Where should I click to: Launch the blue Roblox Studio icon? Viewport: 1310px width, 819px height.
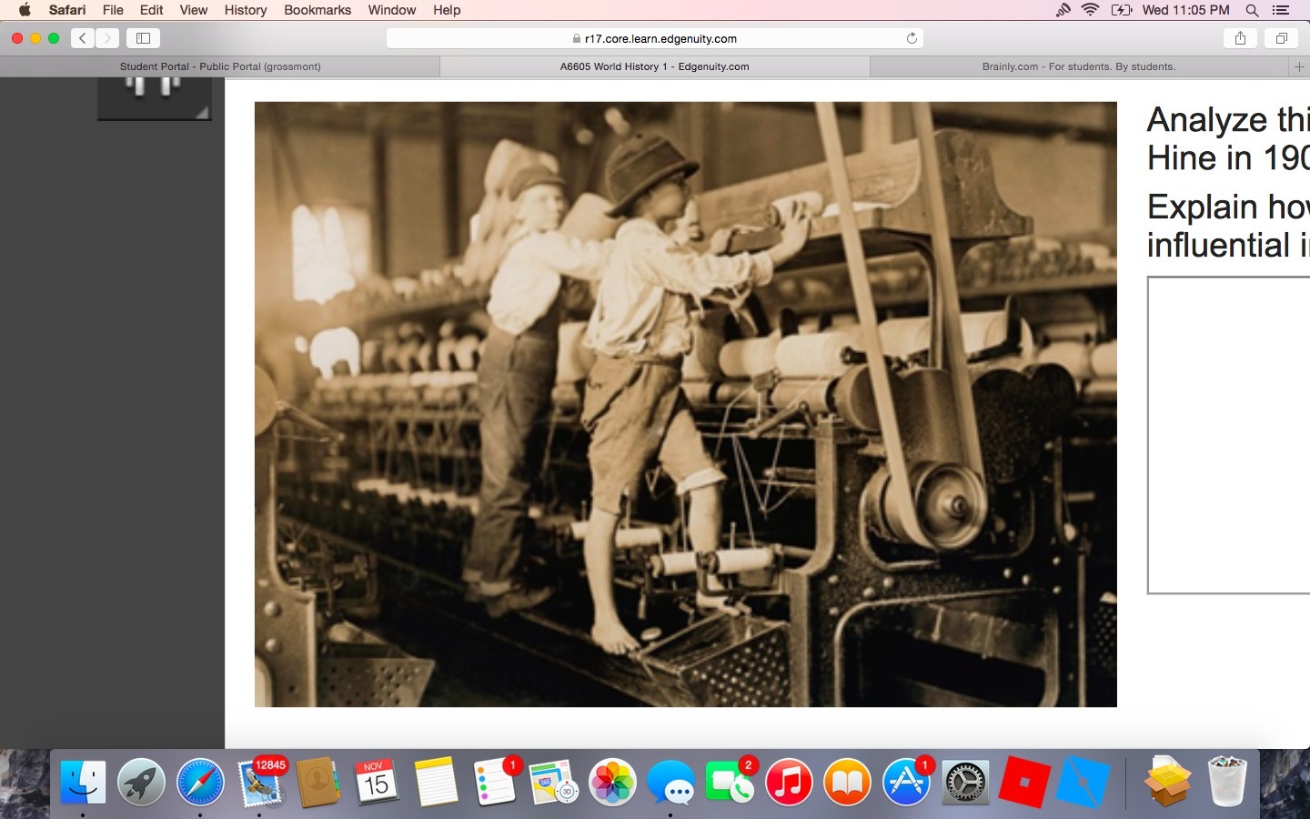[x=1083, y=782]
